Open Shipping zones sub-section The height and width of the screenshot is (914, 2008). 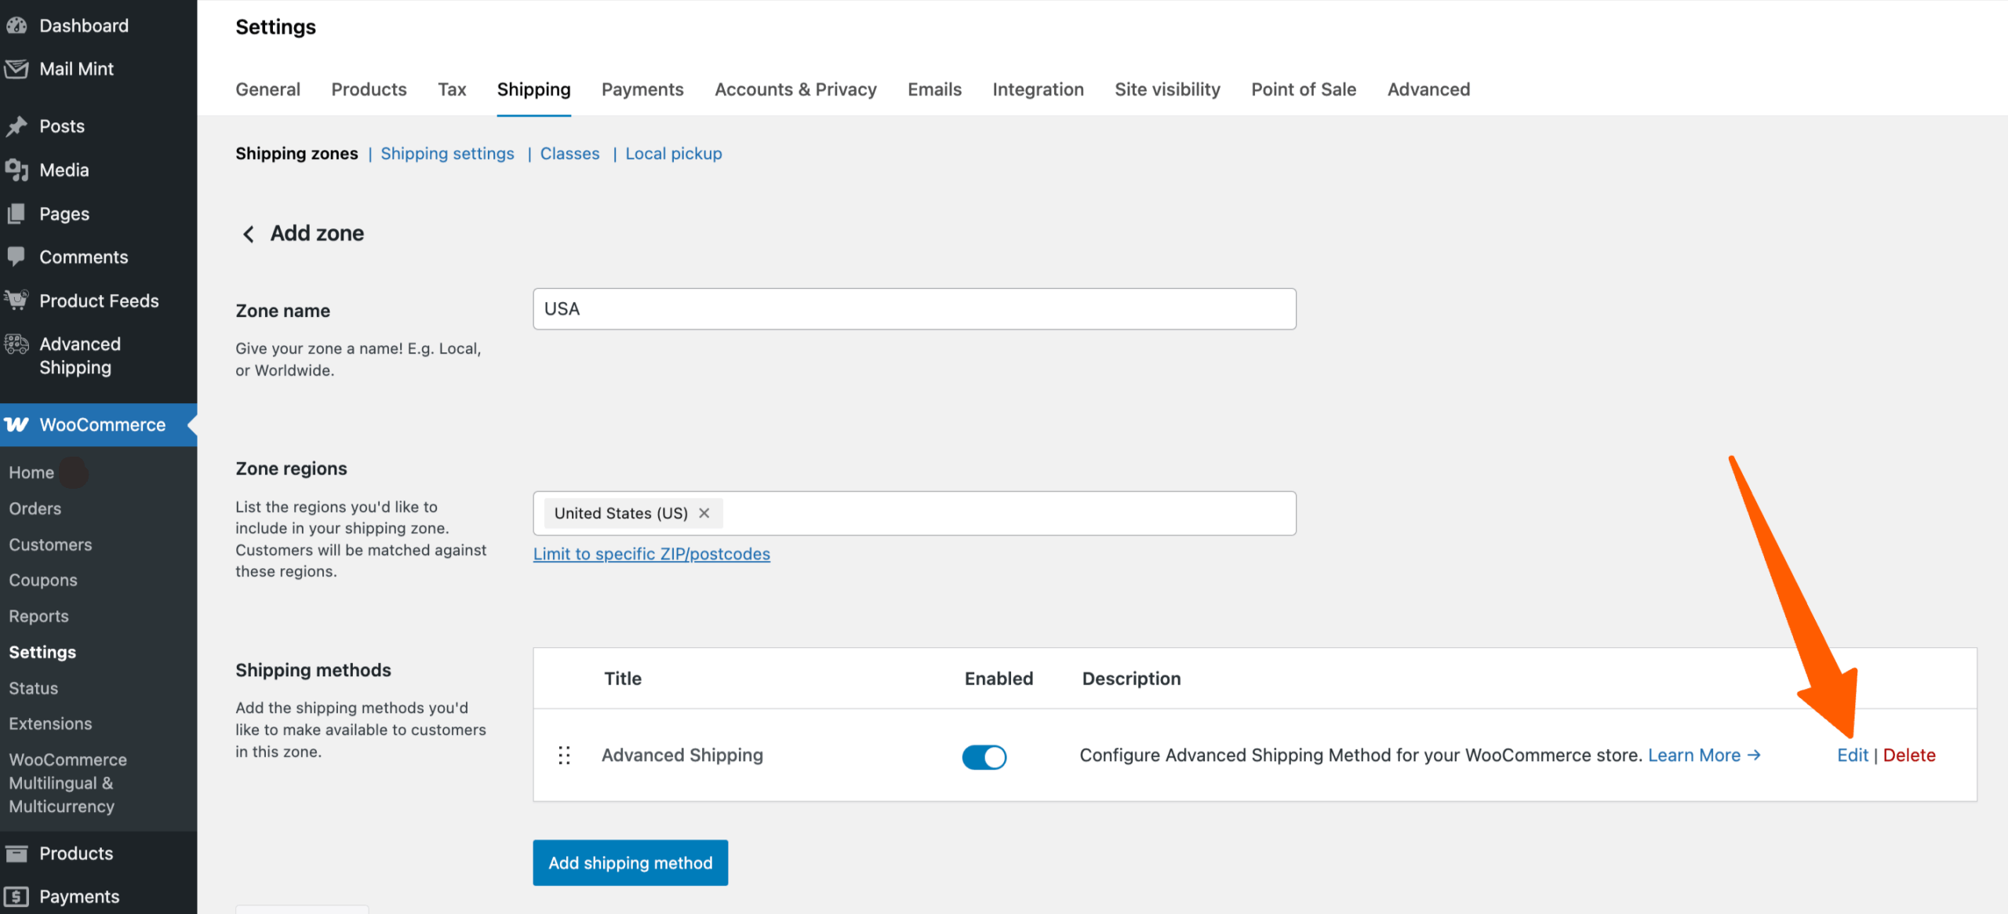pos(296,154)
